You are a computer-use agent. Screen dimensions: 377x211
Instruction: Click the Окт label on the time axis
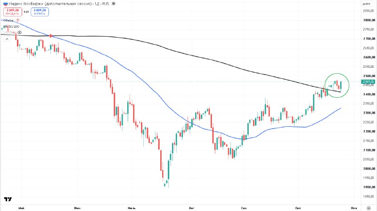coord(298,208)
